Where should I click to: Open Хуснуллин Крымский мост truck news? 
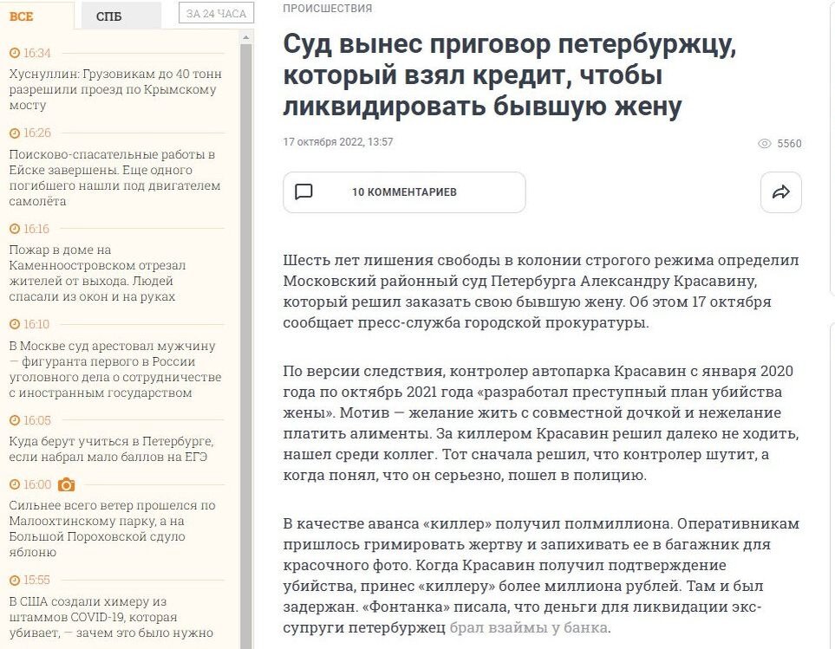click(x=115, y=89)
